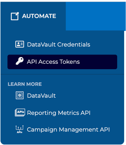Click the safe icon beside DataVault
The width and height of the screenshot is (126, 145).
pos(20,95)
